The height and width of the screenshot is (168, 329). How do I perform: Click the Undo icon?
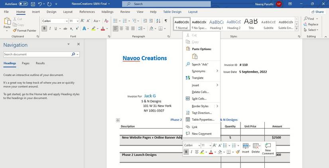coord(40,4)
